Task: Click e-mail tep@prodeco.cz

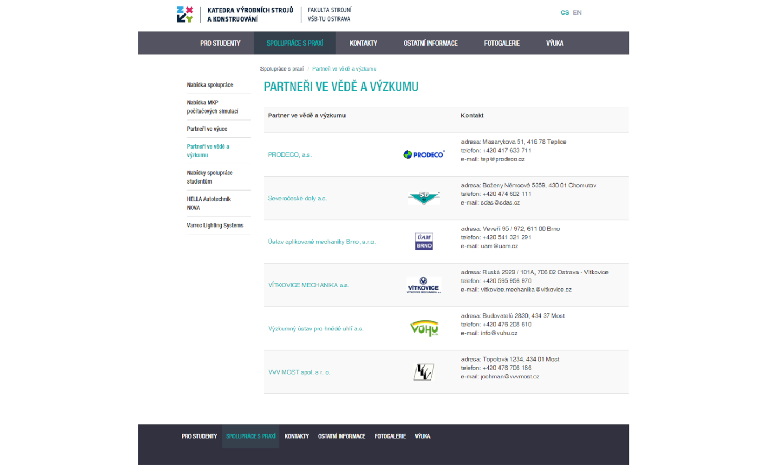Action: click(x=502, y=159)
